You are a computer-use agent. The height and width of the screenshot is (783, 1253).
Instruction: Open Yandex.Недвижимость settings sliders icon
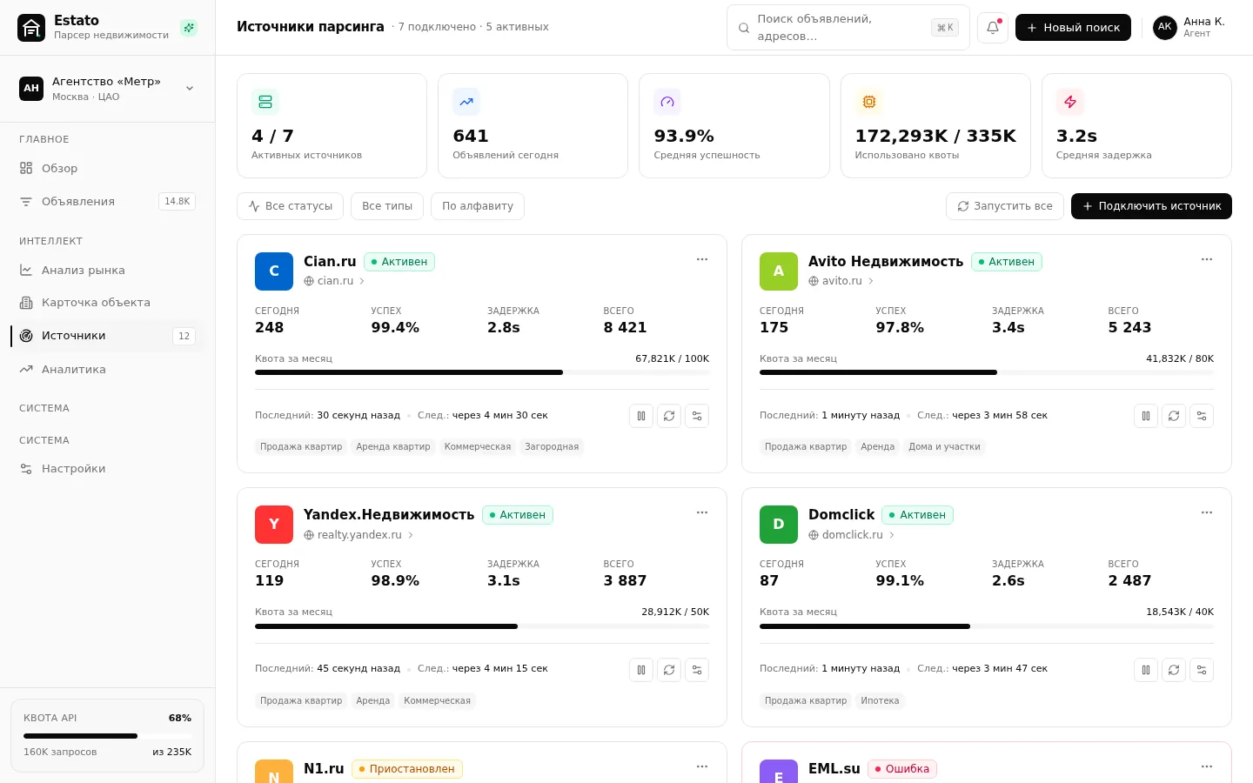click(697, 670)
